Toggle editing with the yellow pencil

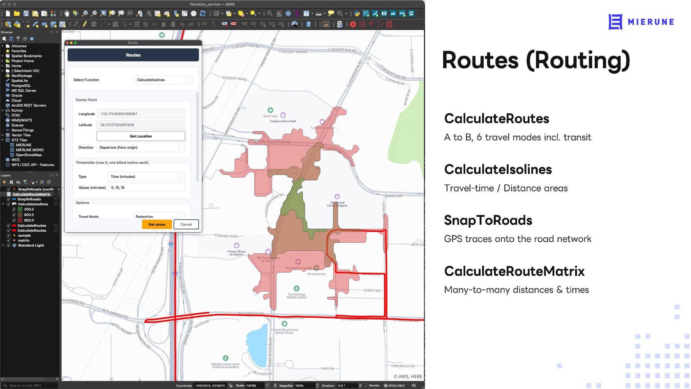(x=85, y=24)
